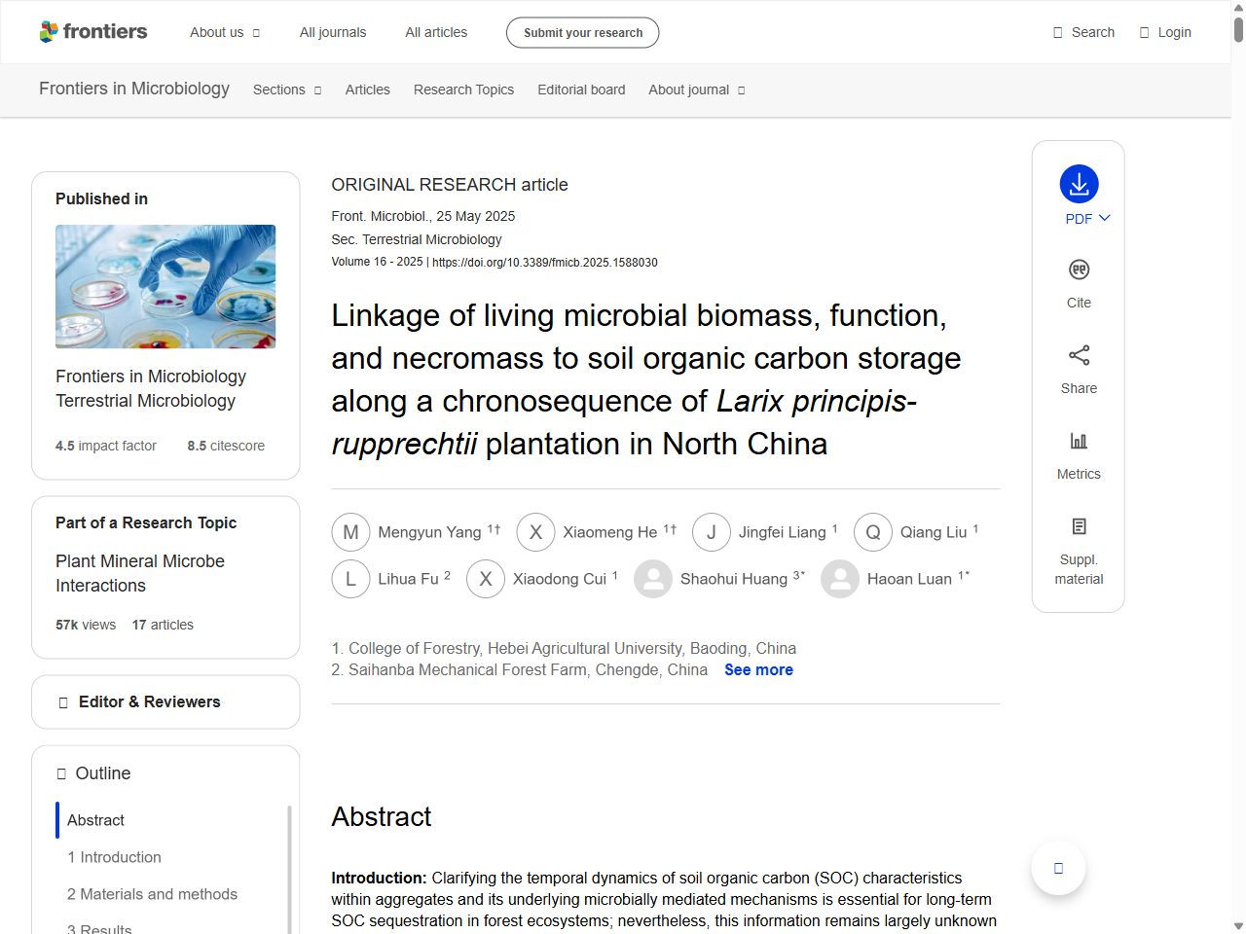Expand affiliations with See more
The image size is (1246, 934).
pyautogui.click(x=758, y=669)
